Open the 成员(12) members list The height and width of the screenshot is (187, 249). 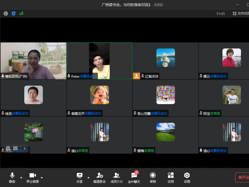pyautogui.click(x=117, y=177)
